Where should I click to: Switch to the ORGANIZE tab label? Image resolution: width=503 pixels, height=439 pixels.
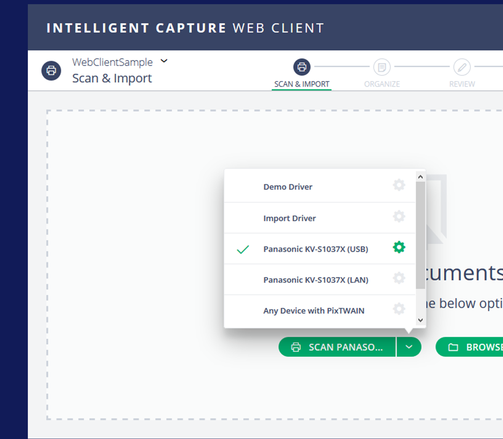382,84
